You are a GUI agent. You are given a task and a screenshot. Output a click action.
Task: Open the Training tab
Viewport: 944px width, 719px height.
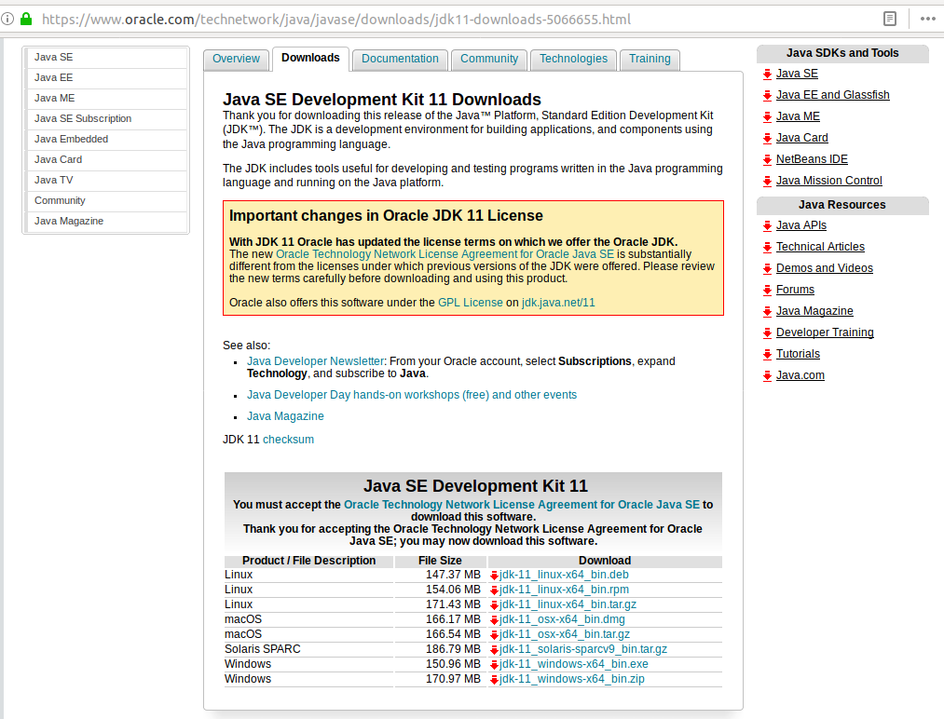point(650,59)
